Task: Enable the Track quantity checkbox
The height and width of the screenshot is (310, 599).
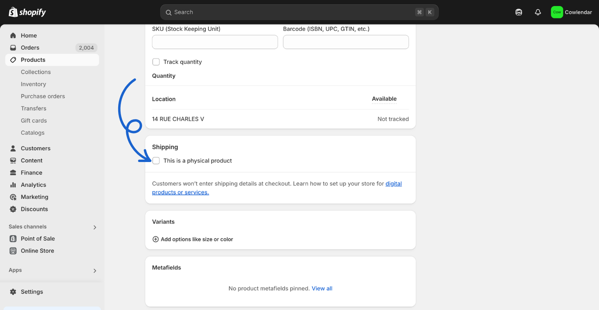Action: pyautogui.click(x=156, y=62)
